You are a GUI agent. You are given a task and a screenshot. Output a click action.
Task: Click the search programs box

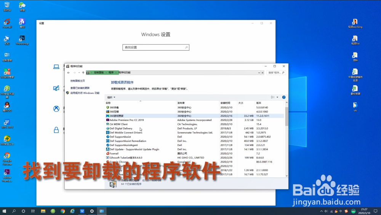pyautogui.click(x=276, y=73)
